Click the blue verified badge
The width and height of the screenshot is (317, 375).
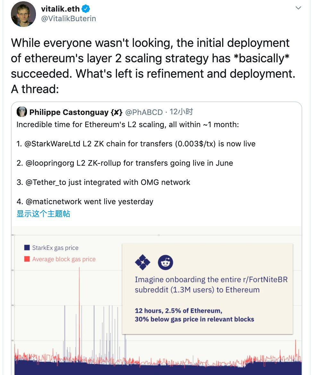pyautogui.click(x=86, y=9)
